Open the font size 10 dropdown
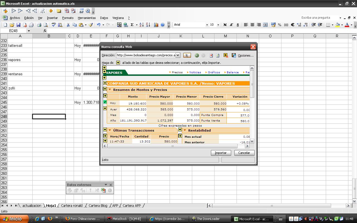The width and height of the screenshot is (357, 223). click(x=218, y=25)
